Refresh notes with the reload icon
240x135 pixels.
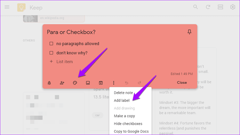208,7
